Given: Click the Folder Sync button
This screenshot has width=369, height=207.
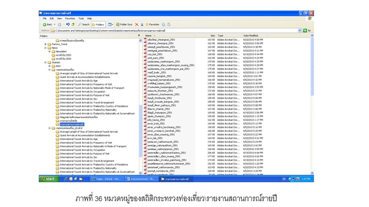Looking at the screenshot, I should click(124, 25).
